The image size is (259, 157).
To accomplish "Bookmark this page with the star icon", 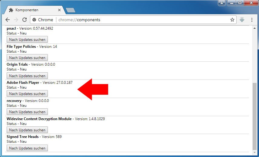I will pos(232,20).
